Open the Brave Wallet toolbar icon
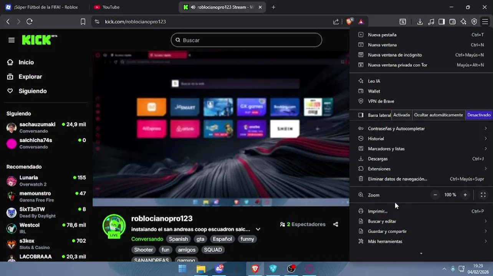The image size is (493, 276). point(453,22)
